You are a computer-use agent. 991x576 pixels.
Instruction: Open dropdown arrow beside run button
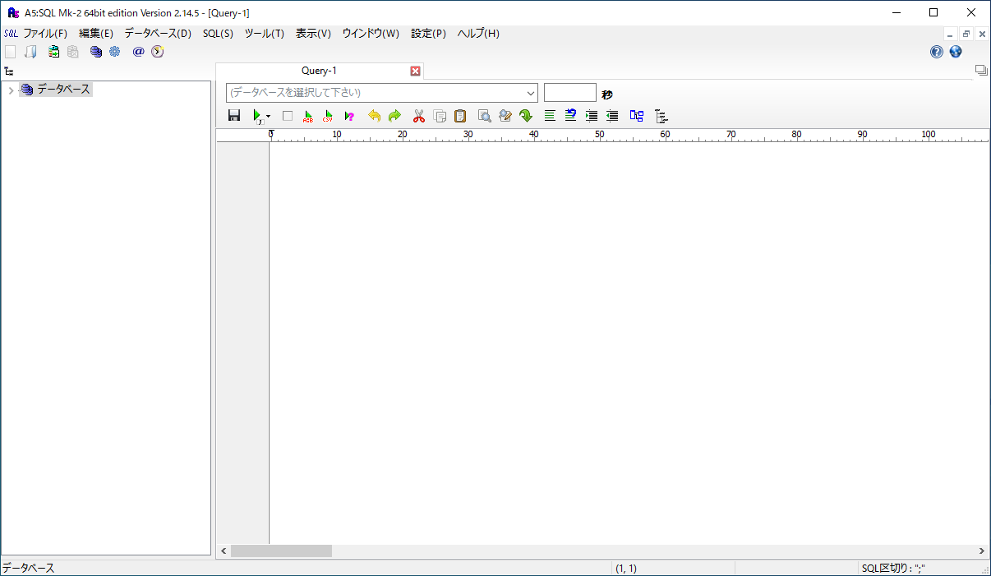pos(268,118)
